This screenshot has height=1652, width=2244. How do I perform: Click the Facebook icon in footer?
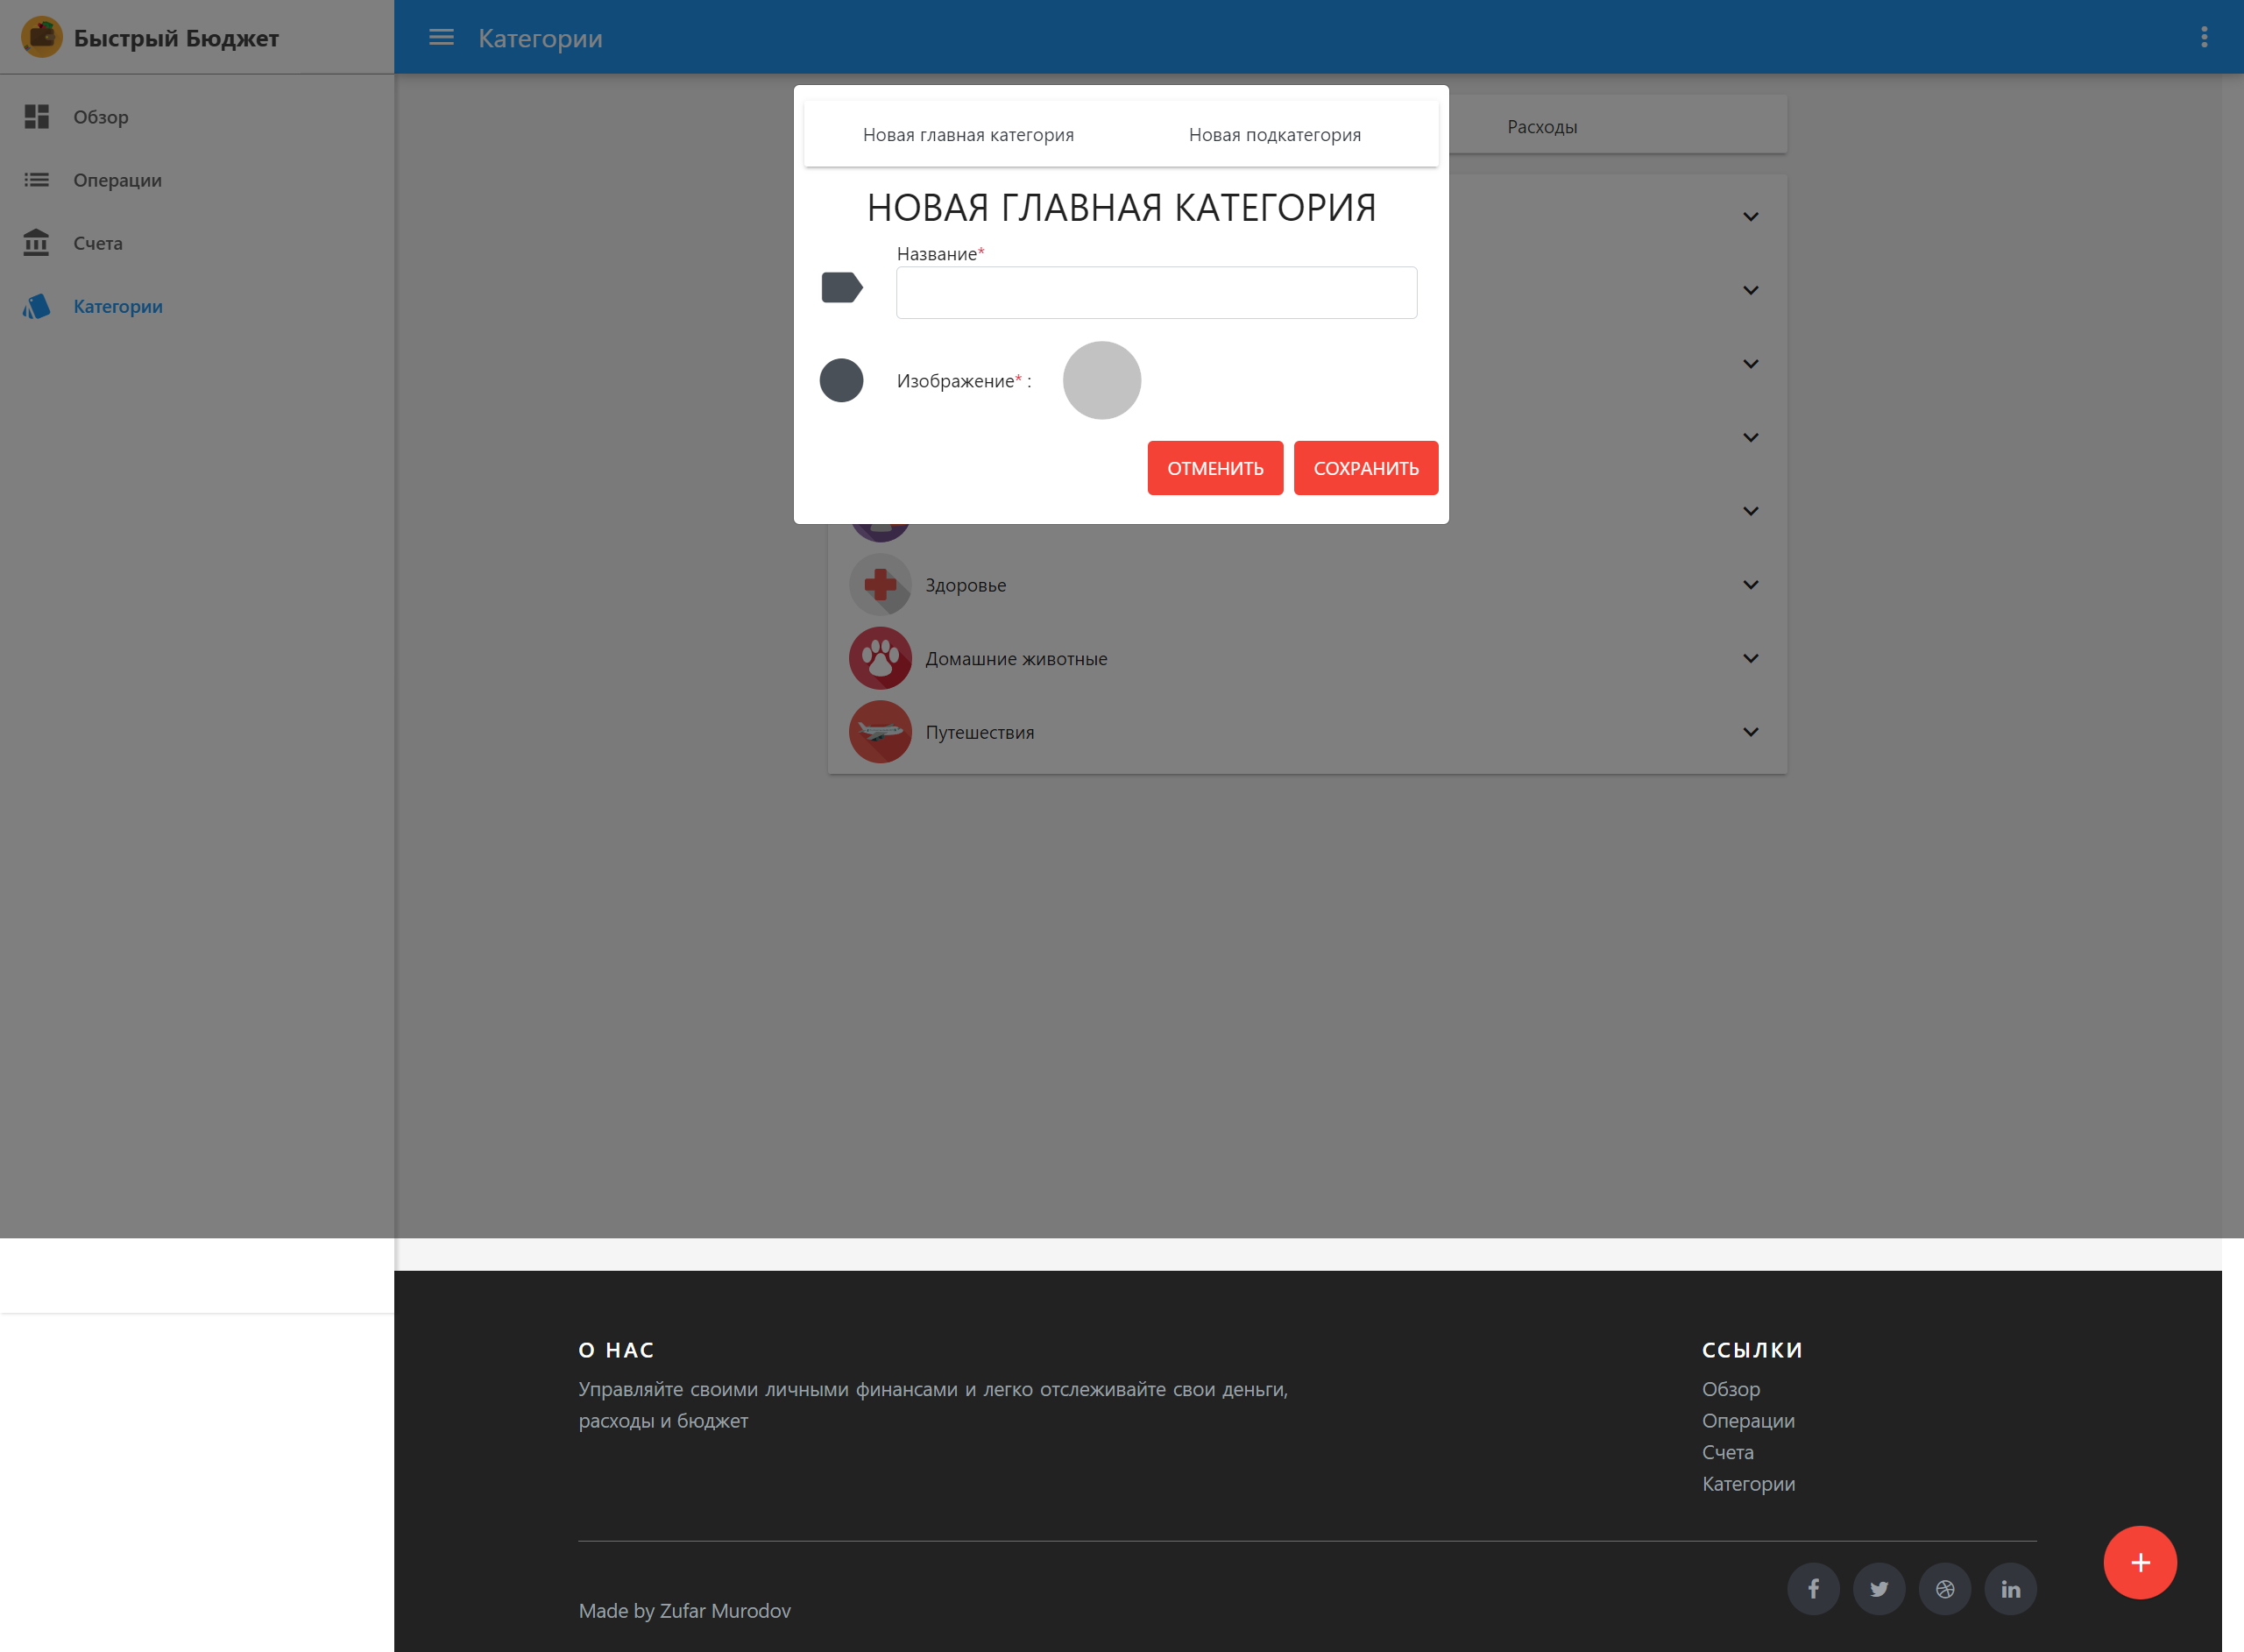point(1812,1589)
